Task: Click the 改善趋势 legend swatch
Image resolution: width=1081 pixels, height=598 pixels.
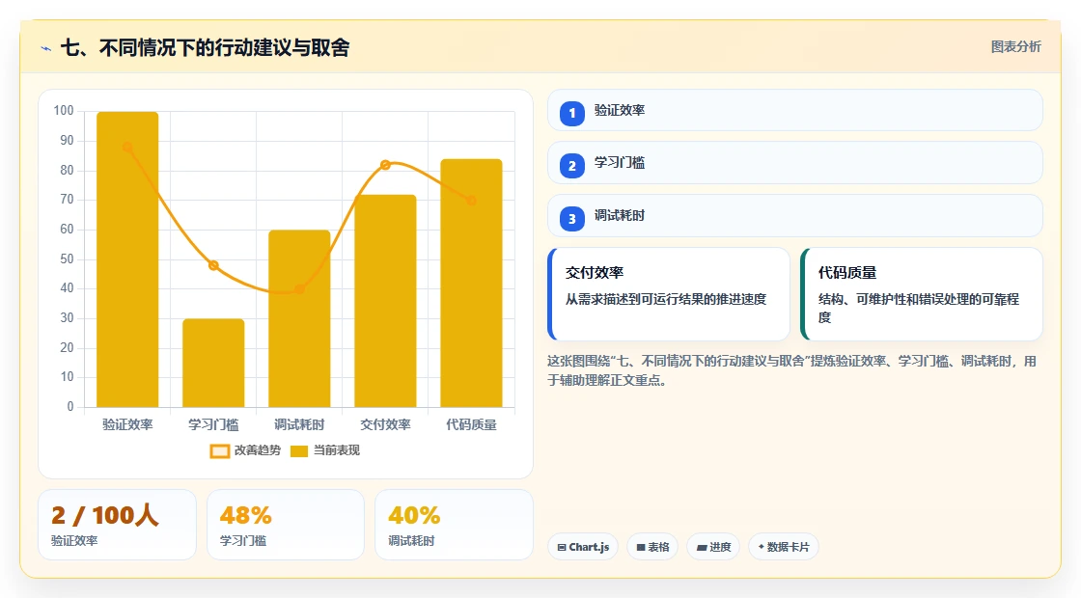Action: point(219,451)
